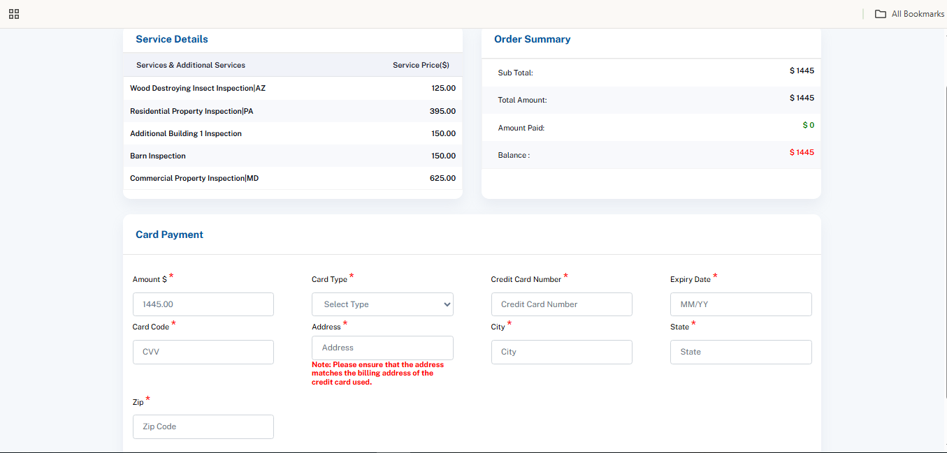Click the CVV card code field
947x453 pixels.
203,352
